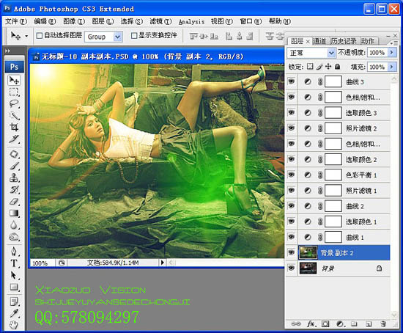Image resolution: width=403 pixels, height=333 pixels.
Task: Select the Lasso tool
Action: point(14,103)
